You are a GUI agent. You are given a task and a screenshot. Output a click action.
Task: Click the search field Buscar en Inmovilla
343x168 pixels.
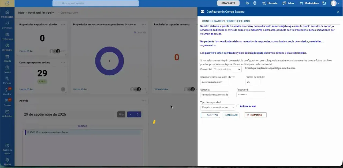pos(96,3)
